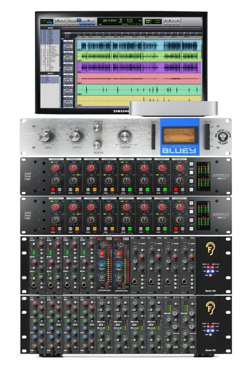Toggle the power button on upper Pure Drive Octo
The image size is (252, 380).
pos(191,164)
